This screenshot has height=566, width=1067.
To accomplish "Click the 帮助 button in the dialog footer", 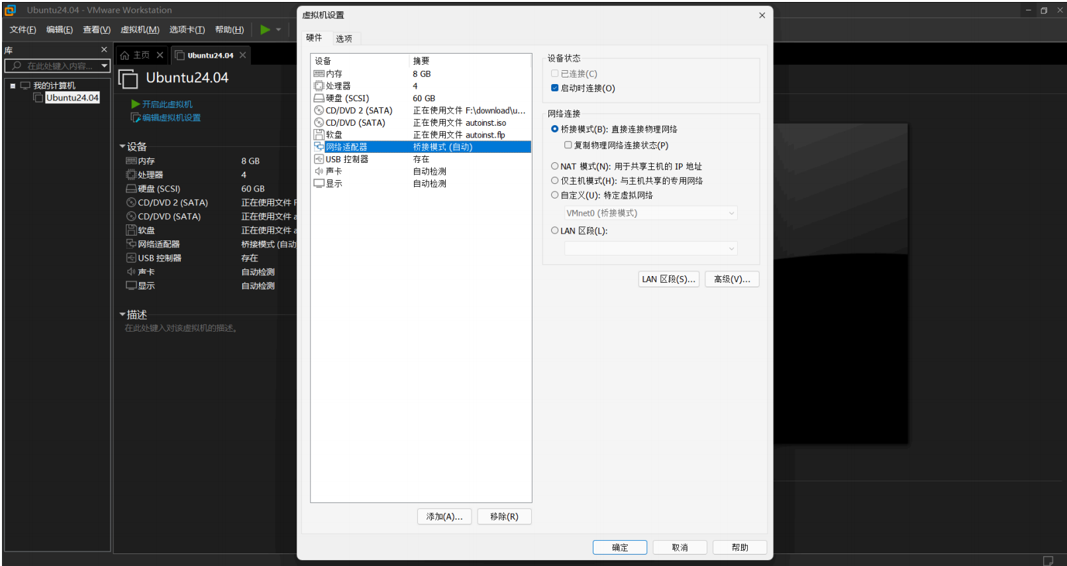I will [x=740, y=547].
